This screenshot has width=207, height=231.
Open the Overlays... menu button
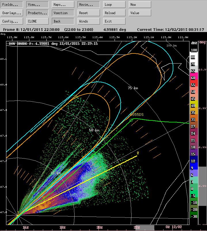(x=12, y=13)
